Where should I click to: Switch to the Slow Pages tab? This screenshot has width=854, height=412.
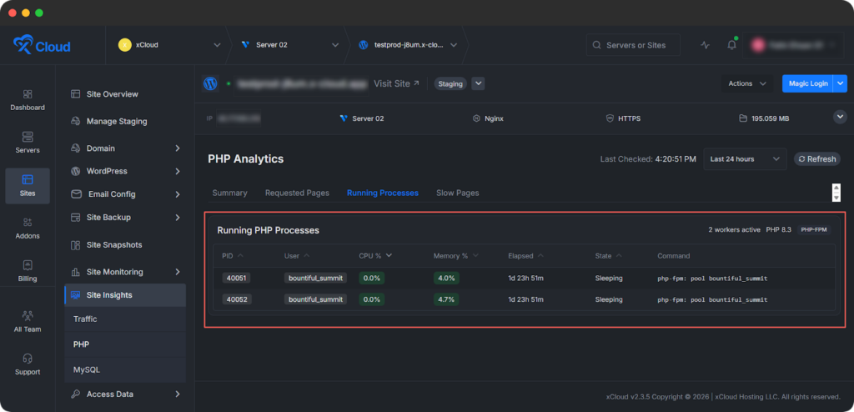pos(457,193)
